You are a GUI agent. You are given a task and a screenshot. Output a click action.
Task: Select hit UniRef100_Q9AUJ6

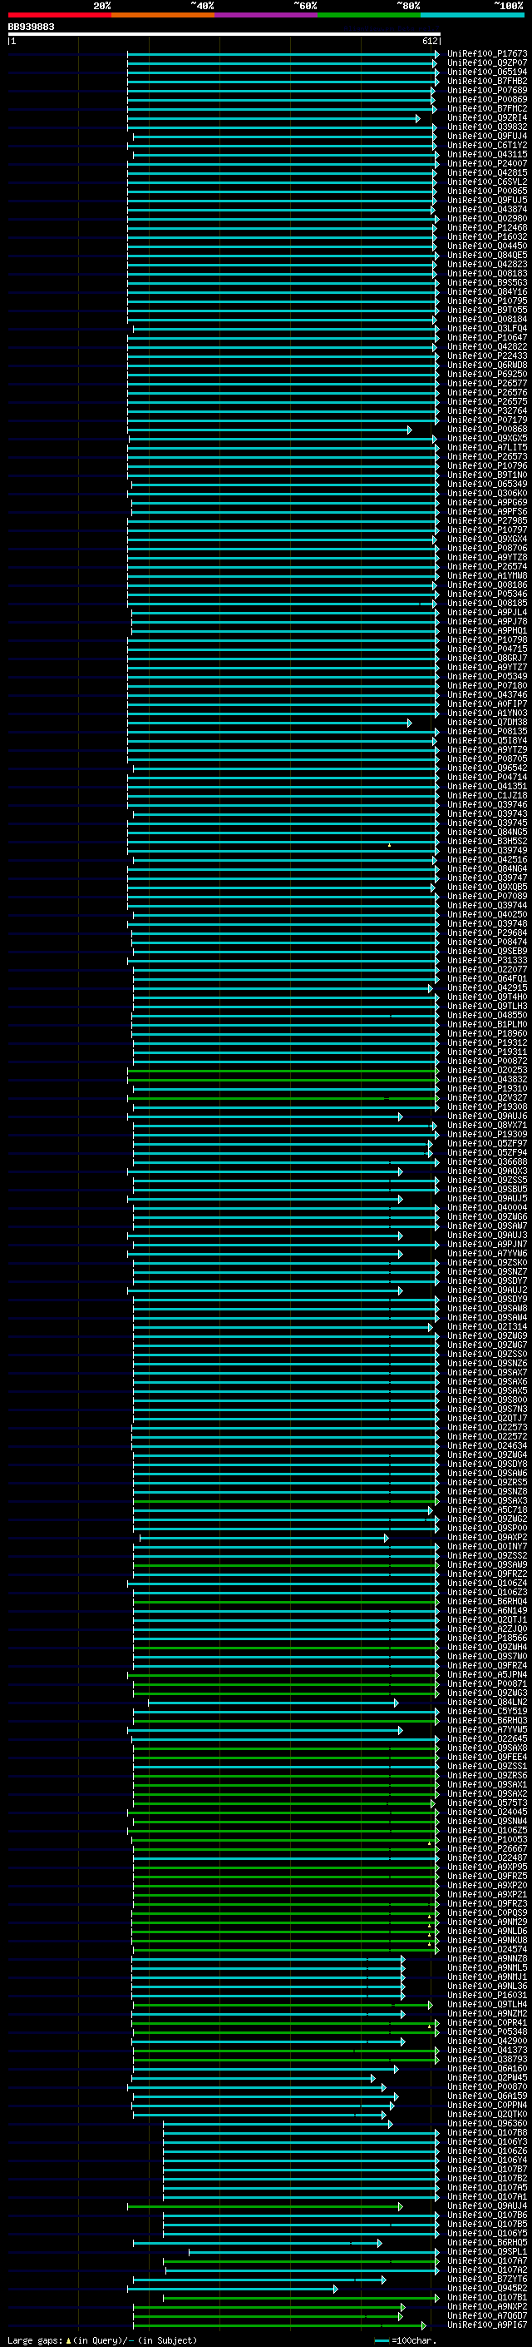tap(486, 1116)
